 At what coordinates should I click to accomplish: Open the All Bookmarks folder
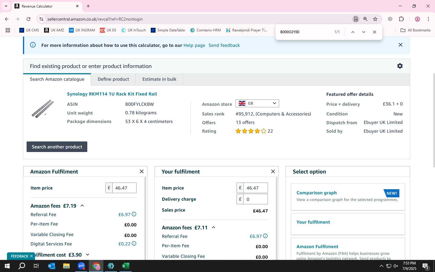point(415,30)
